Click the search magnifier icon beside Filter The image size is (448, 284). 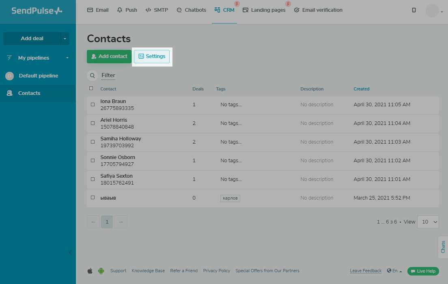coord(93,75)
